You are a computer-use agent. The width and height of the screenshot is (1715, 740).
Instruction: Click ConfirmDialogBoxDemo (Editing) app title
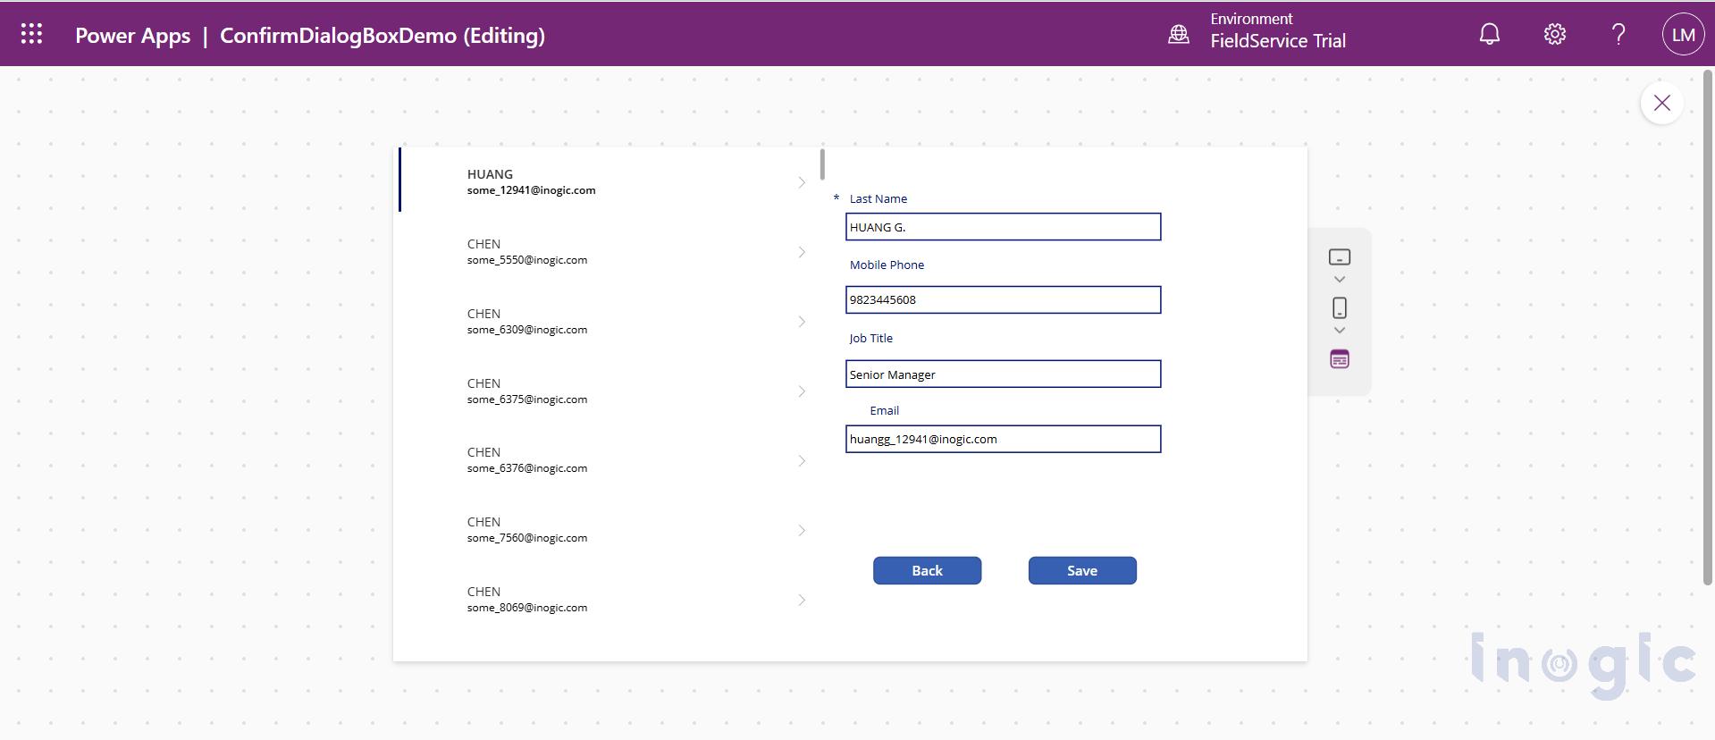pyautogui.click(x=383, y=36)
